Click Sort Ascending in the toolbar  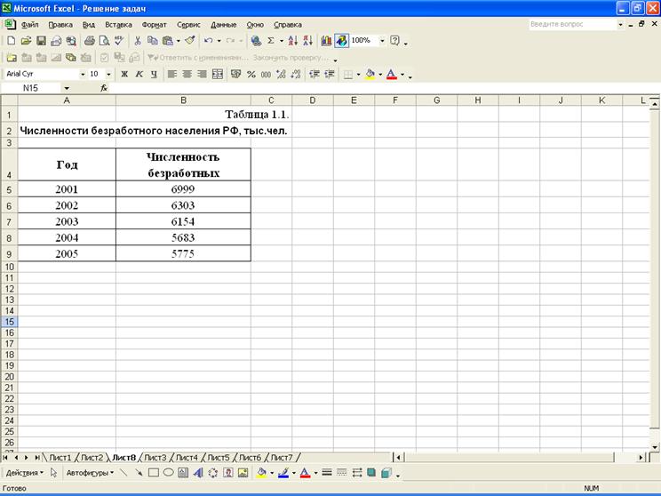293,41
